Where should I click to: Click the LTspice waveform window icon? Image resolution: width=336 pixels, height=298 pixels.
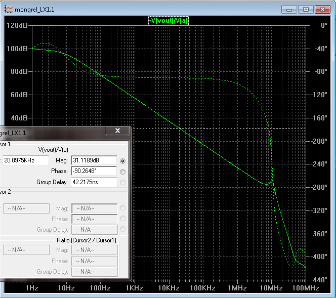(x=9, y=9)
